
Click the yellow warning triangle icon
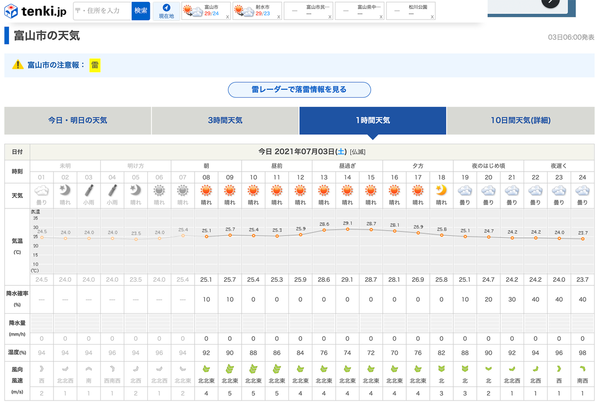tap(18, 65)
